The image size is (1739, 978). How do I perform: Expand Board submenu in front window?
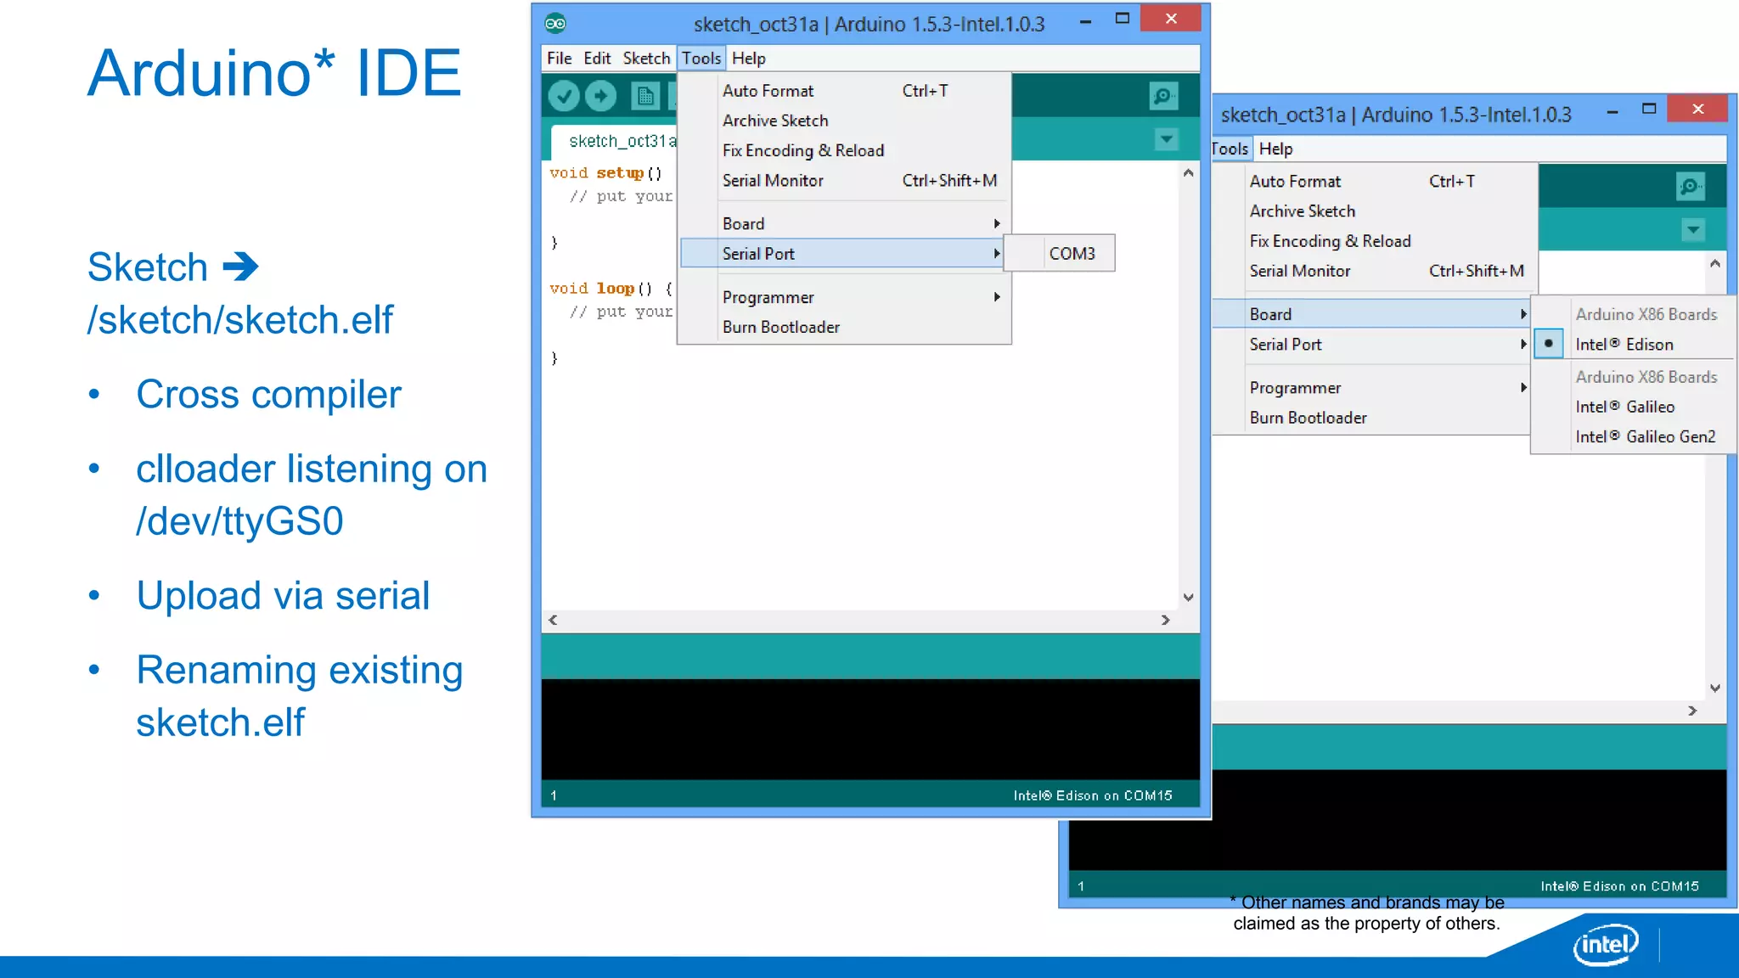(x=845, y=224)
